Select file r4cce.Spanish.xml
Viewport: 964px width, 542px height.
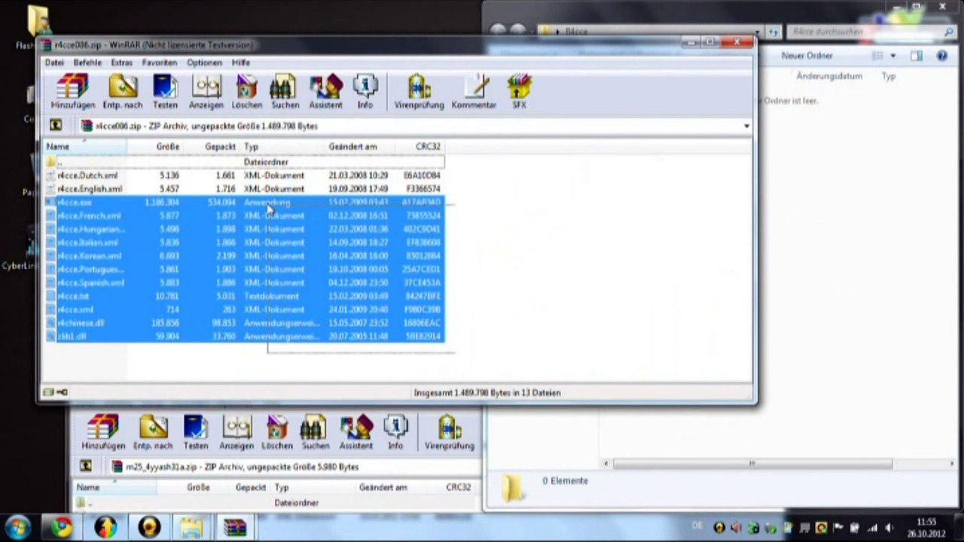point(245,283)
